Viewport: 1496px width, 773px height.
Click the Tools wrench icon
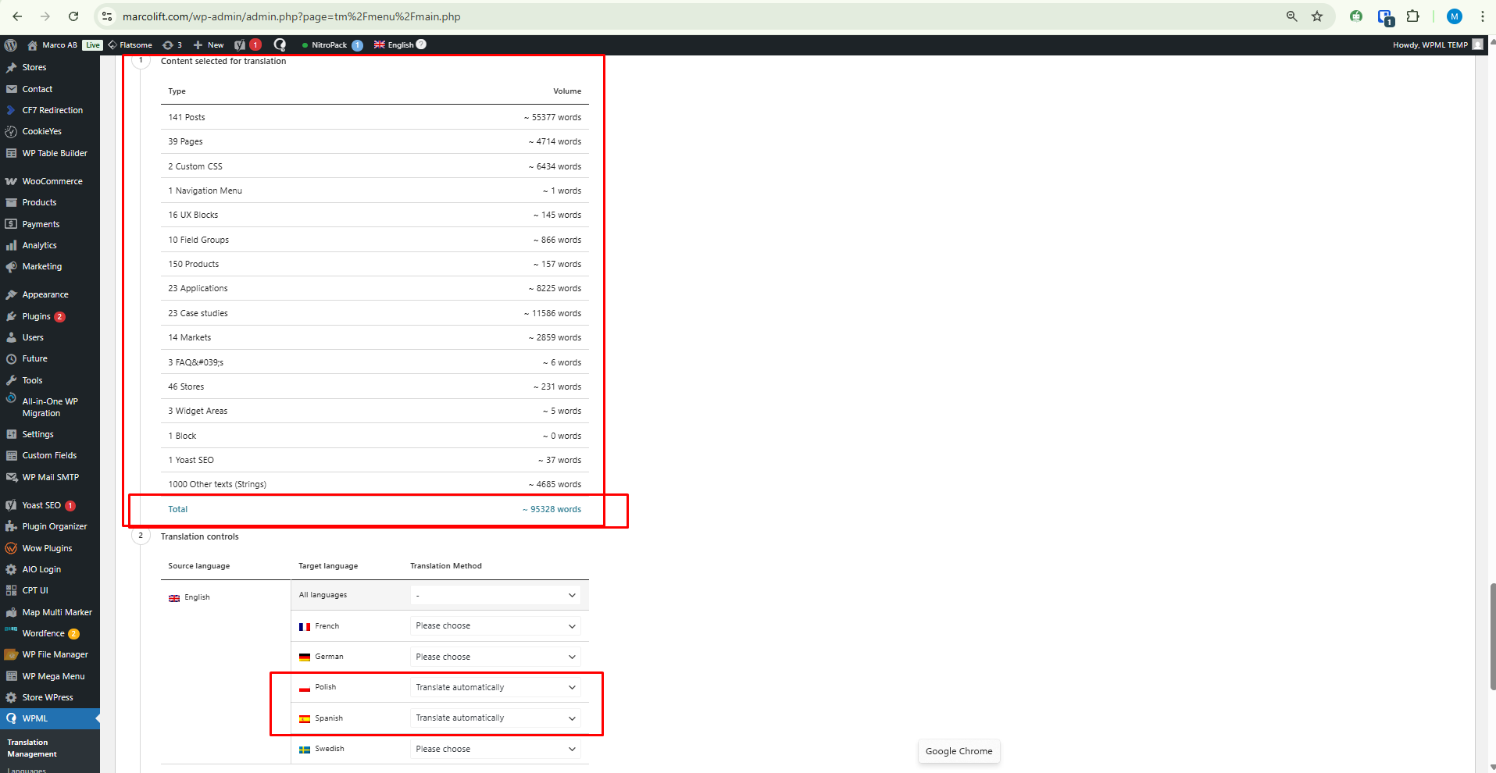(x=11, y=380)
